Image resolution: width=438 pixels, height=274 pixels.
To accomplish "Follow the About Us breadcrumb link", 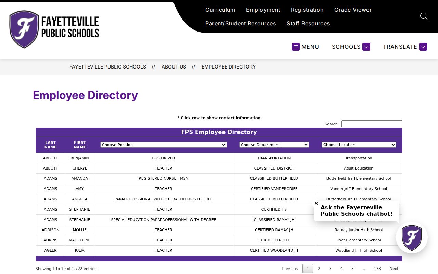I will (174, 67).
